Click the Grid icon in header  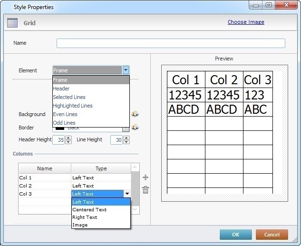[x=12, y=23]
